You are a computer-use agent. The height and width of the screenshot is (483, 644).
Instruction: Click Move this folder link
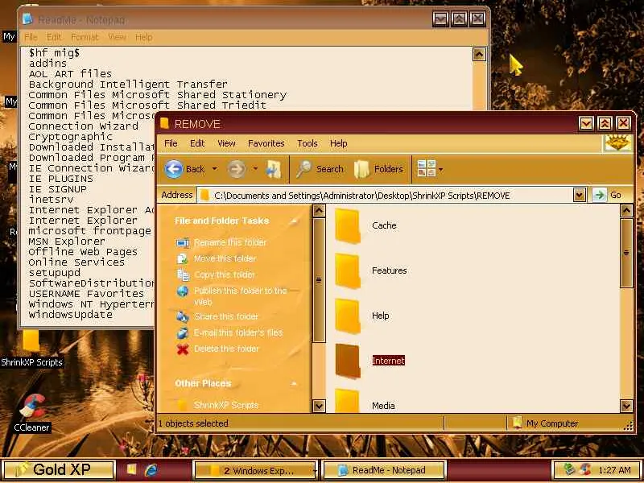pyautogui.click(x=225, y=258)
